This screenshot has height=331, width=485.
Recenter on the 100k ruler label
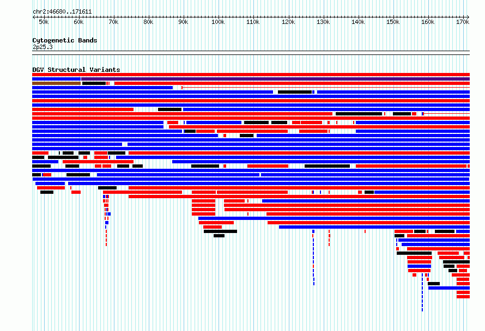pyautogui.click(x=218, y=22)
